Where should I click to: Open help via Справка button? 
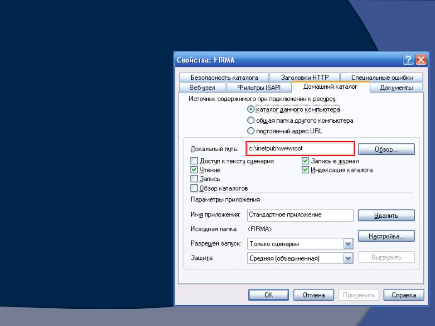404,295
